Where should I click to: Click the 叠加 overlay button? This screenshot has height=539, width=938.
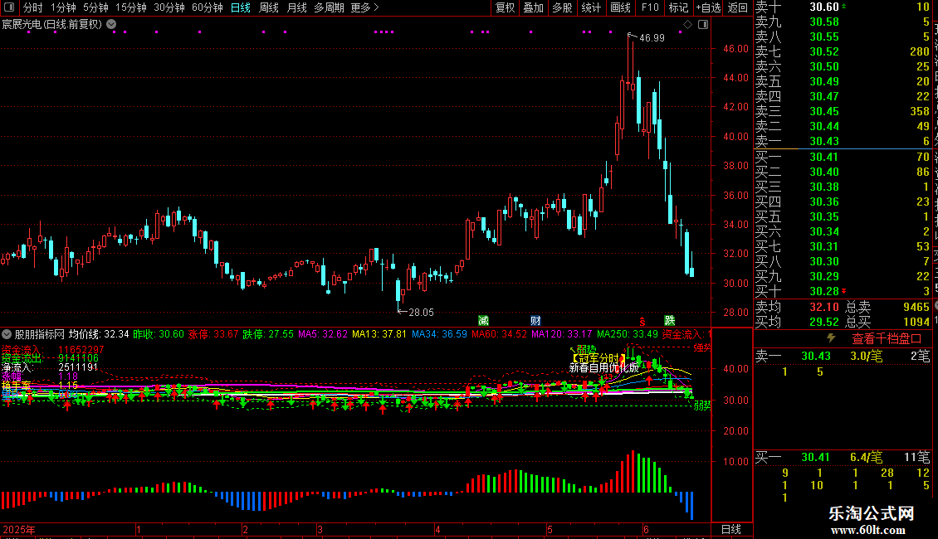(x=533, y=7)
